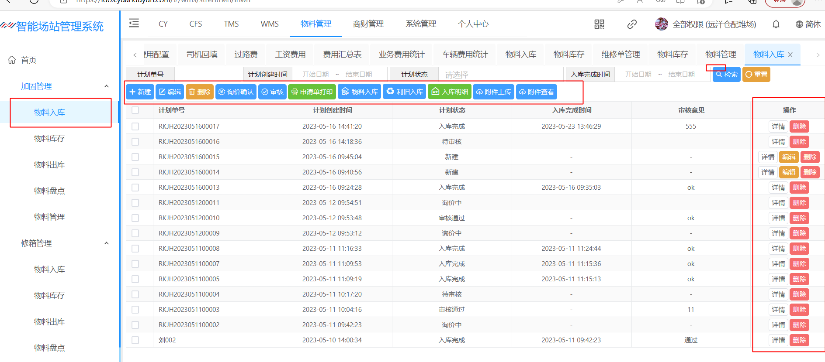Open the 费用汇总表 tab
The height and width of the screenshot is (362, 825).
tap(342, 55)
